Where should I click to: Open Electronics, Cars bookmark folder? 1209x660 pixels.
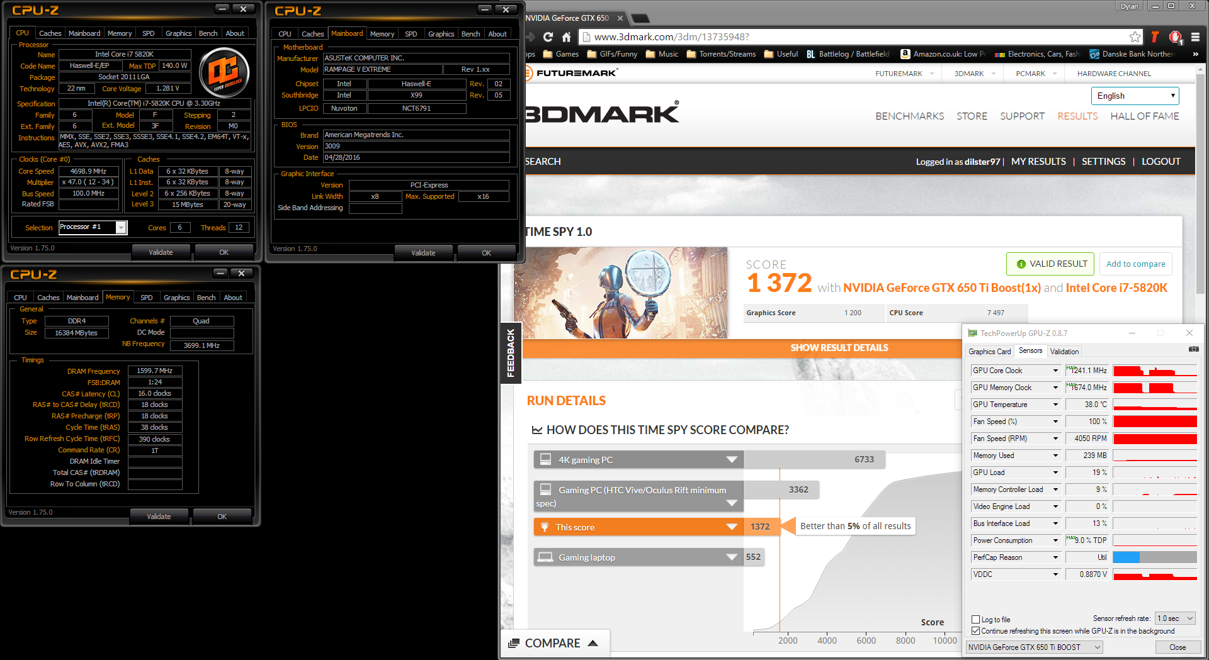click(1037, 54)
